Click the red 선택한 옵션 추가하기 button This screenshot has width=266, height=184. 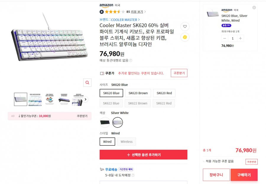coord(143,155)
